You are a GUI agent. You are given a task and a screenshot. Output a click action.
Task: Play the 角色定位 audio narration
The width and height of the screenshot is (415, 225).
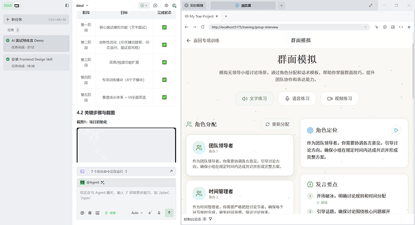[396, 130]
